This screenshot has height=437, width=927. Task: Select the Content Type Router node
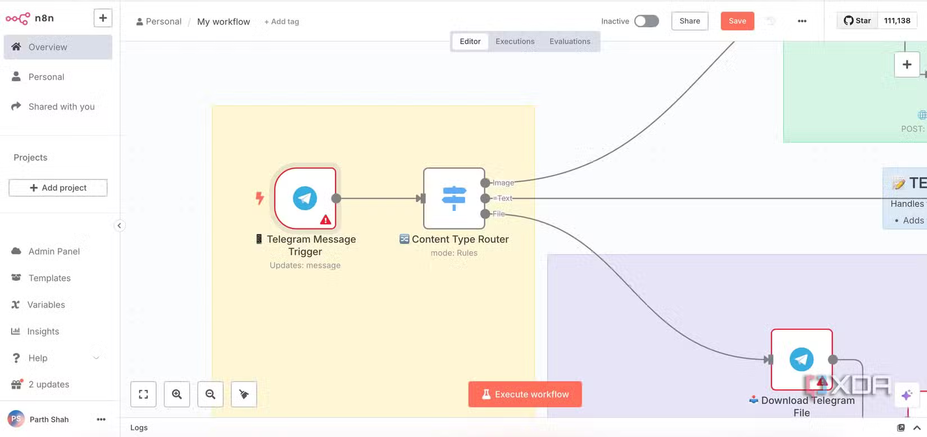454,198
